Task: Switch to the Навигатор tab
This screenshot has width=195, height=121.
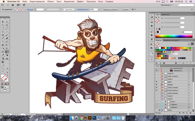Action: point(165,14)
